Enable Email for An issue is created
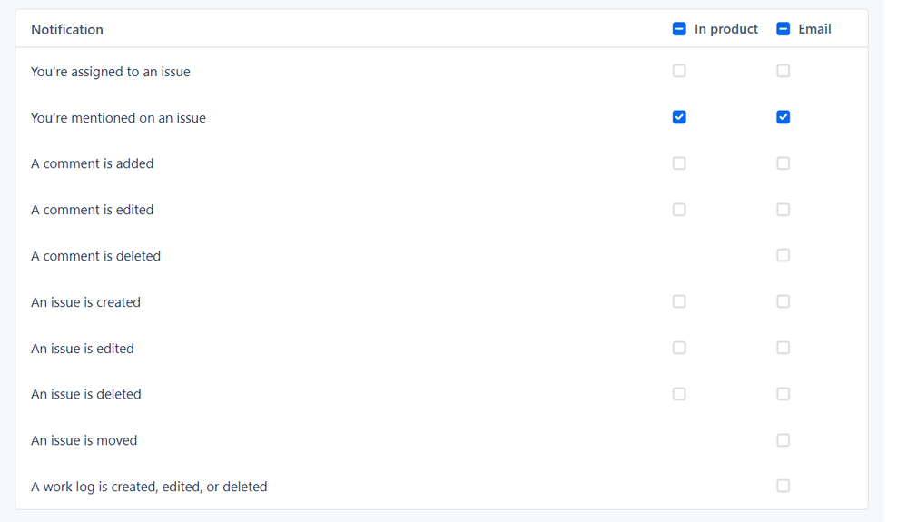907x522 pixels. tap(784, 301)
